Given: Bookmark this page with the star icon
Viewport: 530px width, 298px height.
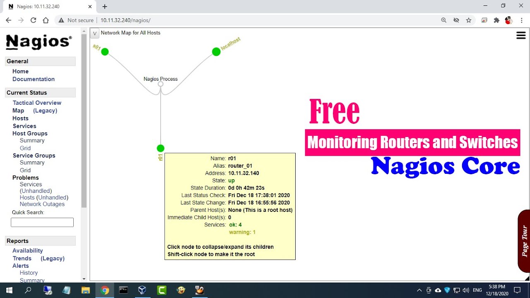Looking at the screenshot, I should point(469,20).
